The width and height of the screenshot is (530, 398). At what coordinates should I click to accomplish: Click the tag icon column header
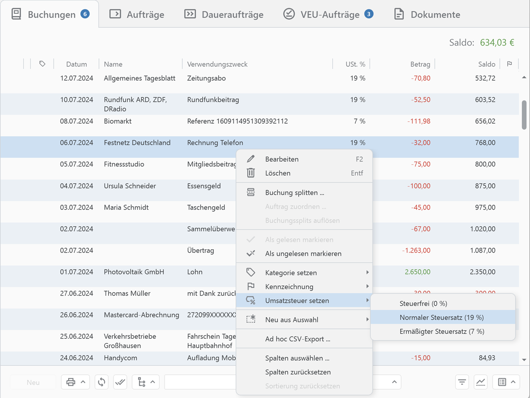coord(42,64)
